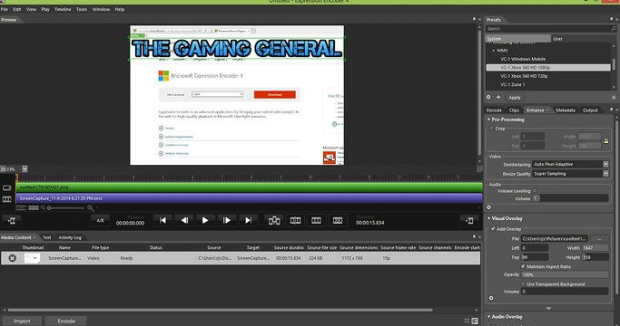Collapse the Visual Overlay section

[488, 218]
